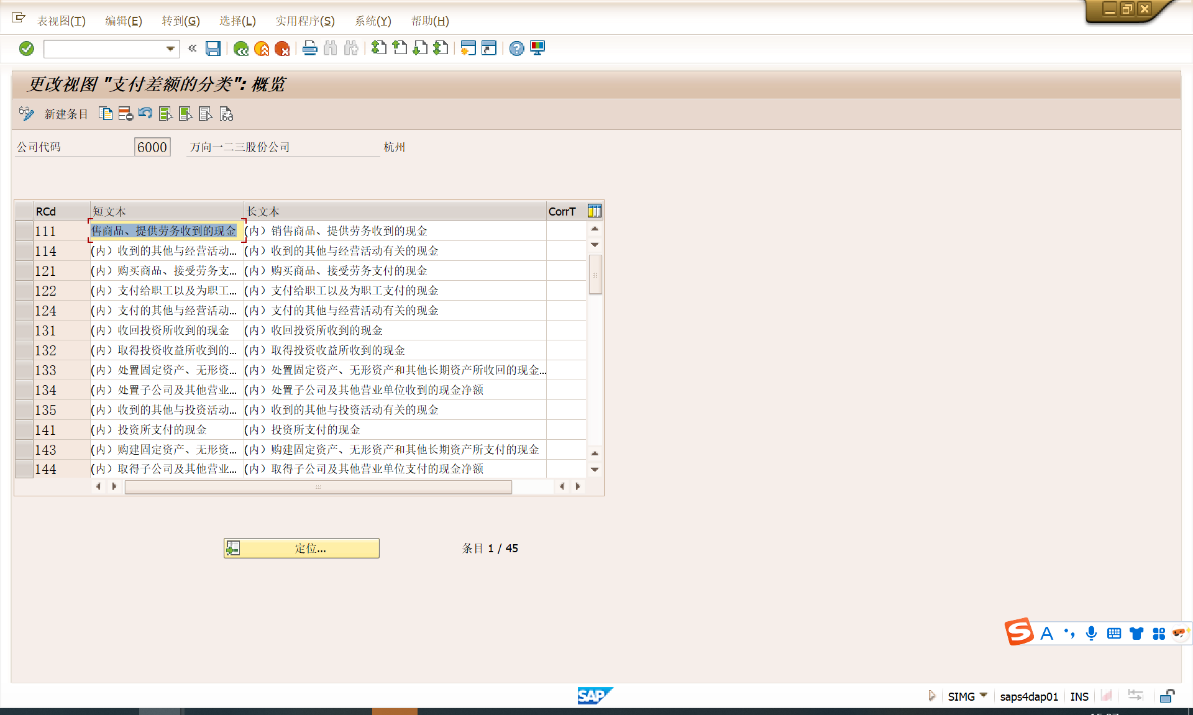1193x715 pixels.
Task: Click the Print icon
Action: [x=309, y=48]
